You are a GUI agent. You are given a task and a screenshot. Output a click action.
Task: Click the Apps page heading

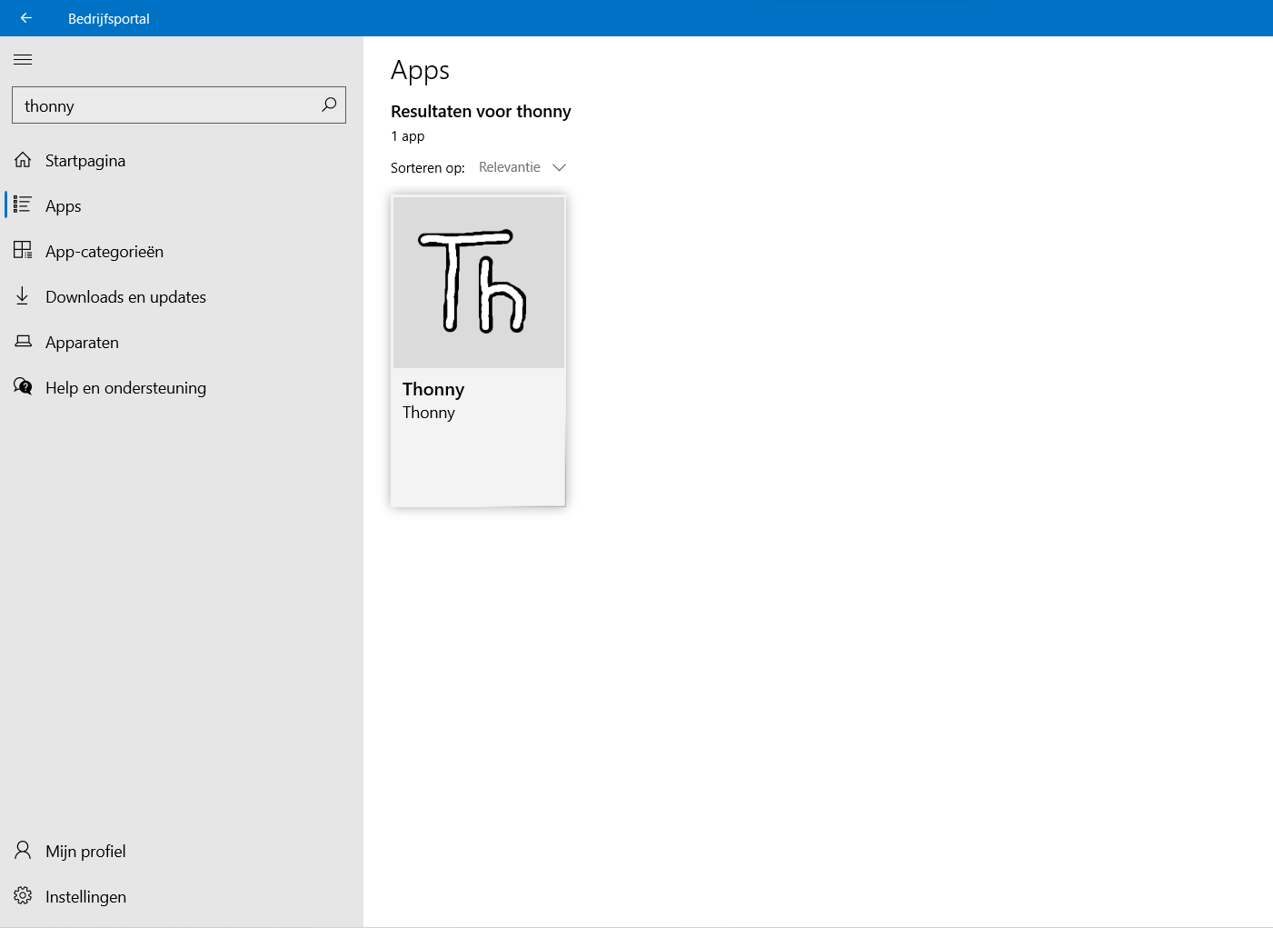coord(420,71)
